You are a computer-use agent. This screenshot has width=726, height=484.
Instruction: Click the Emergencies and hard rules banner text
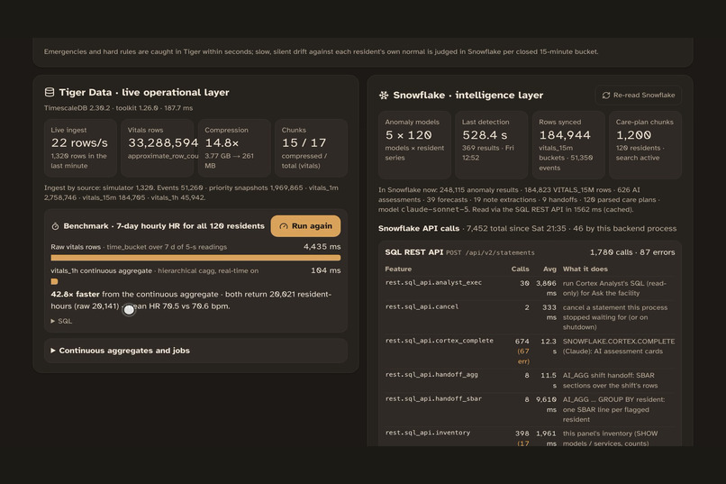click(x=321, y=52)
